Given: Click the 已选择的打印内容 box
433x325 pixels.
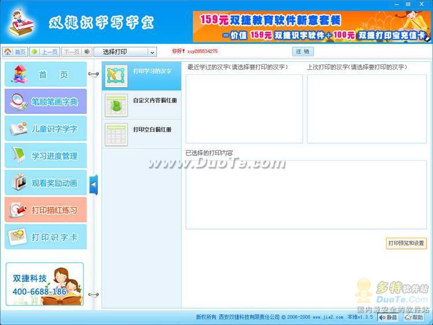Looking at the screenshot, I should (306, 195).
